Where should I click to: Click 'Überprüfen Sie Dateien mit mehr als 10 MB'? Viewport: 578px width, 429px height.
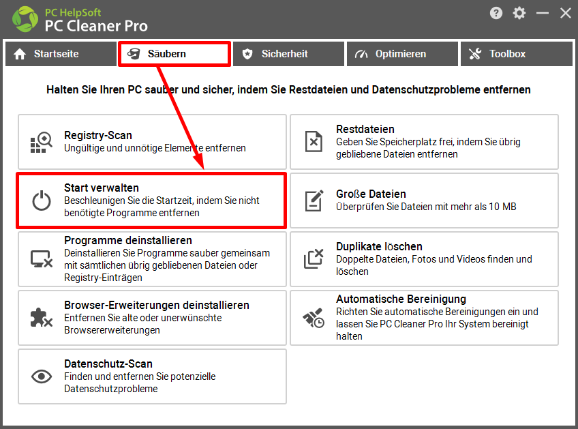[426, 207]
